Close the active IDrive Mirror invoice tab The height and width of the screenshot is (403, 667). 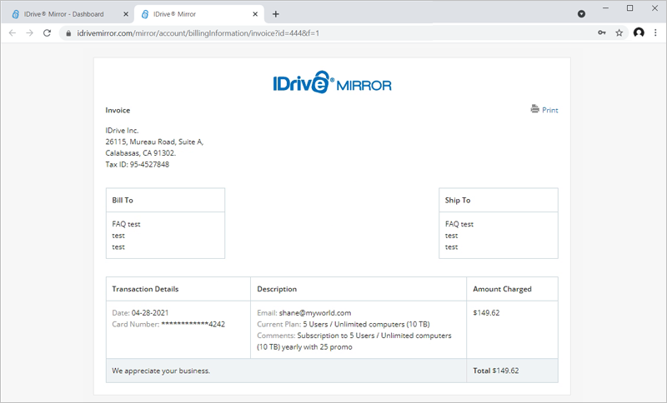click(255, 14)
